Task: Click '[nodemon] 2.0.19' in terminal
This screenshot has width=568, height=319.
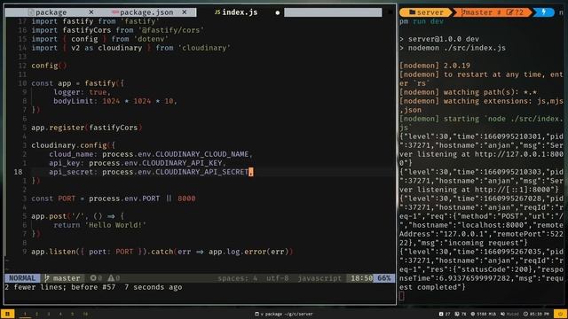Action: [x=435, y=66]
